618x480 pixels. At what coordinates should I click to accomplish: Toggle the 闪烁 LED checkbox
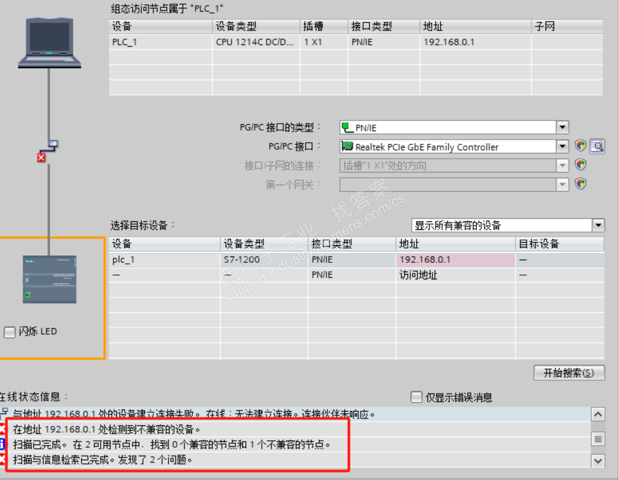[10, 332]
